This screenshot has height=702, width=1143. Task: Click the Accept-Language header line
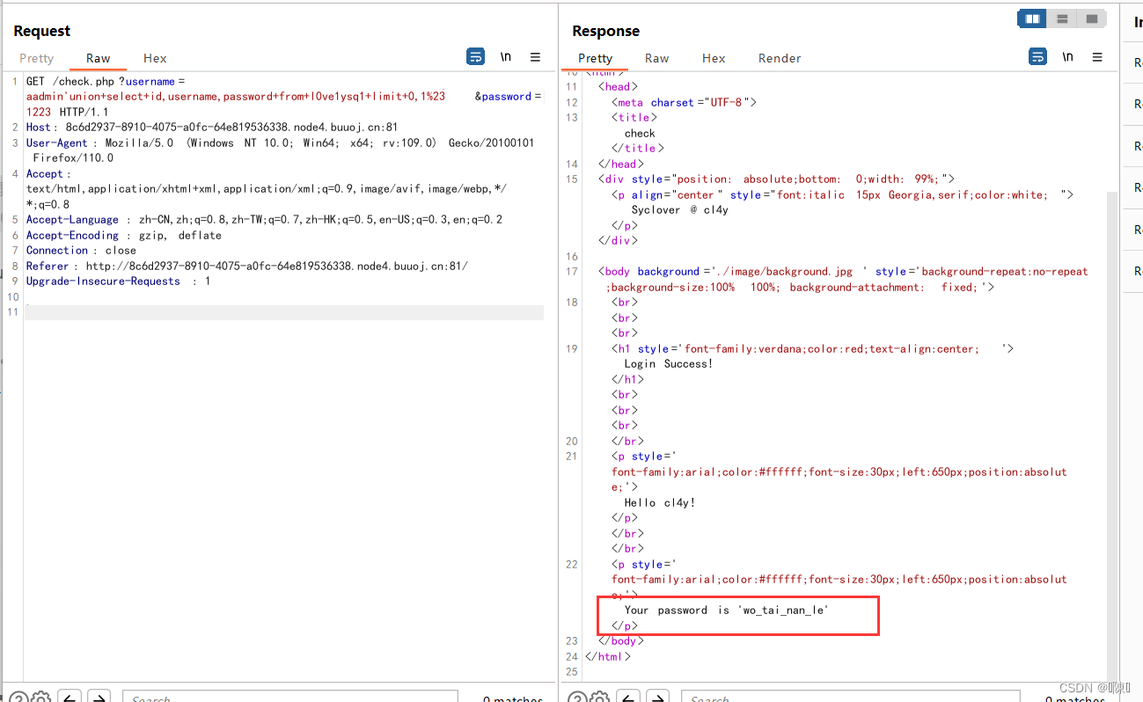point(264,220)
